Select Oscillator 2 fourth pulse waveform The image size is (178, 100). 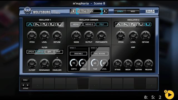point(140,24)
